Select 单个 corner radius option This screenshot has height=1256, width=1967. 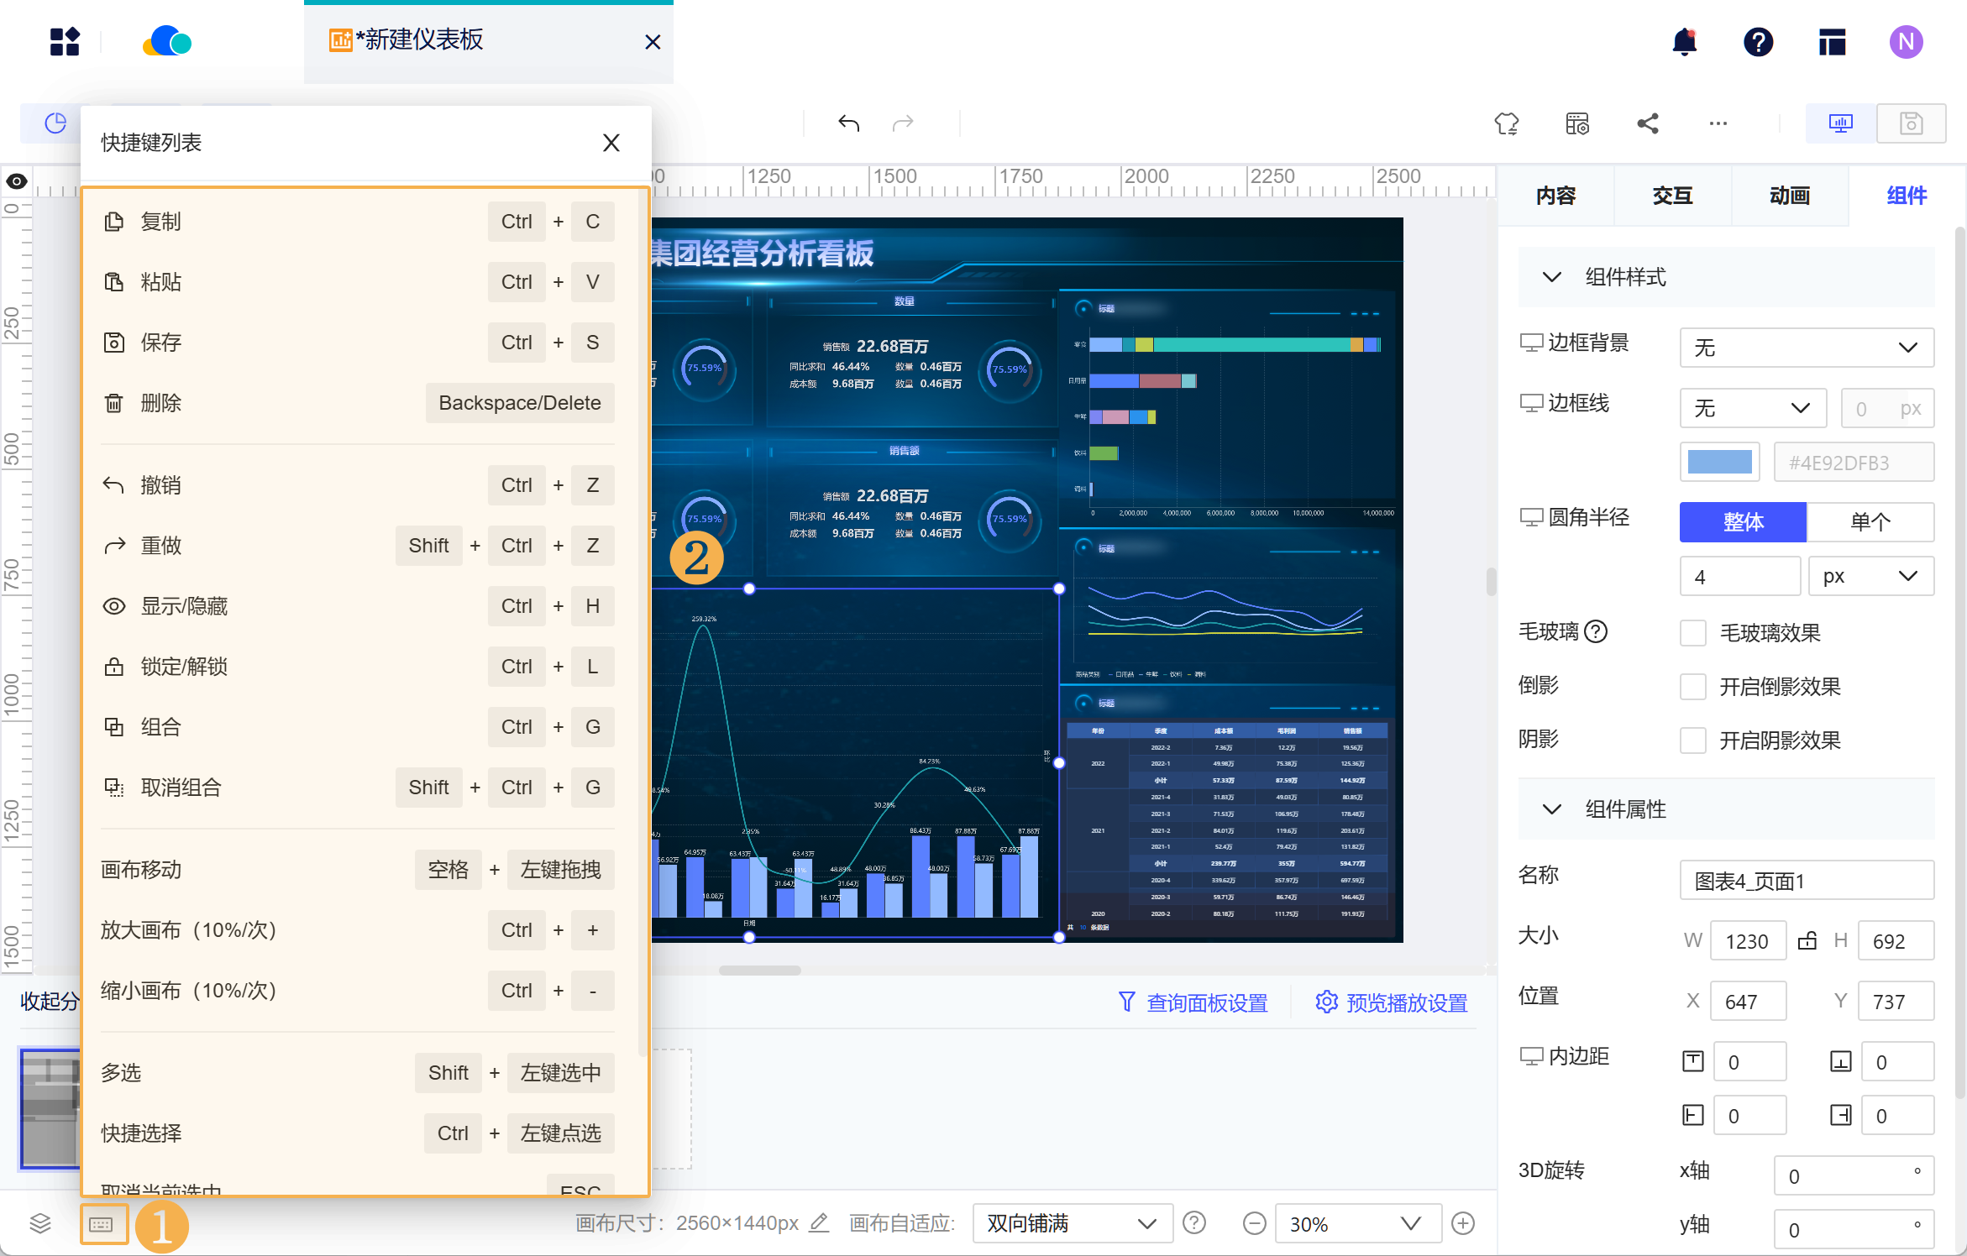(x=1870, y=522)
